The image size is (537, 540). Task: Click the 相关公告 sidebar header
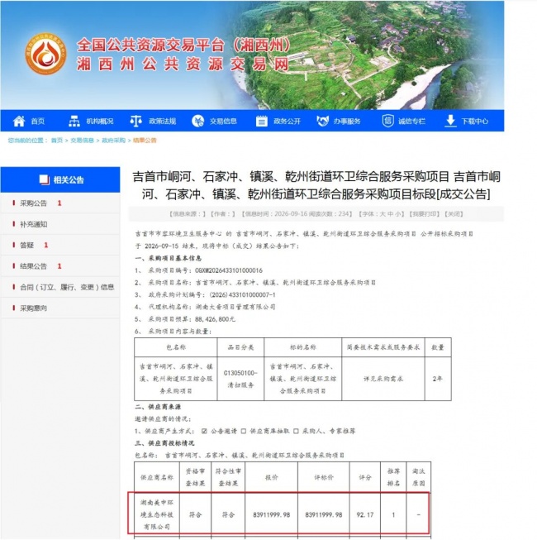60,179
